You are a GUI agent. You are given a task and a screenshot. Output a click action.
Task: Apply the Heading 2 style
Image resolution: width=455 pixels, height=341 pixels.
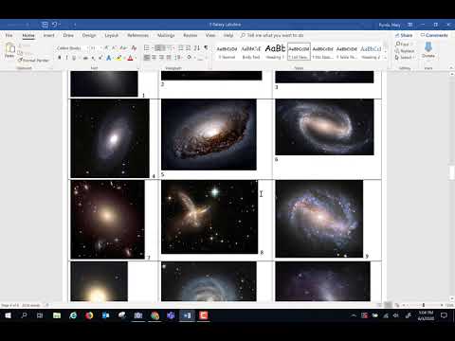coord(371,52)
